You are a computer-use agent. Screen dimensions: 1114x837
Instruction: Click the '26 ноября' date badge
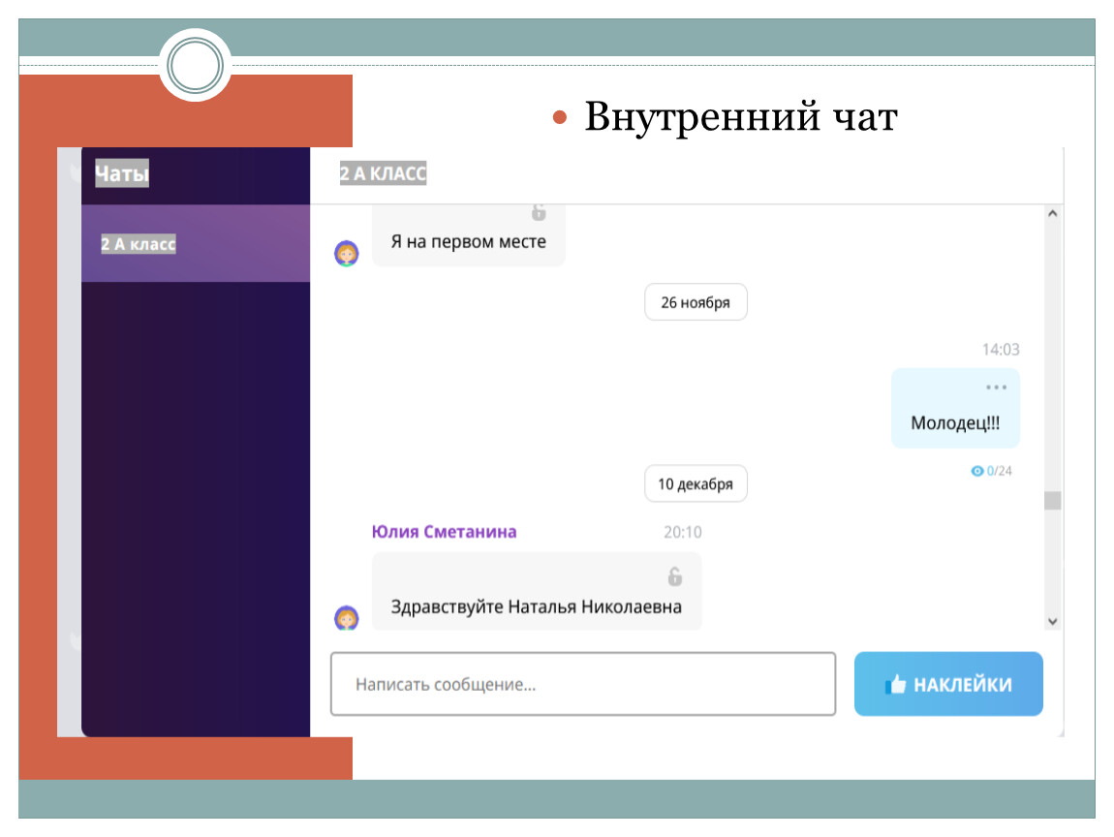click(x=696, y=302)
